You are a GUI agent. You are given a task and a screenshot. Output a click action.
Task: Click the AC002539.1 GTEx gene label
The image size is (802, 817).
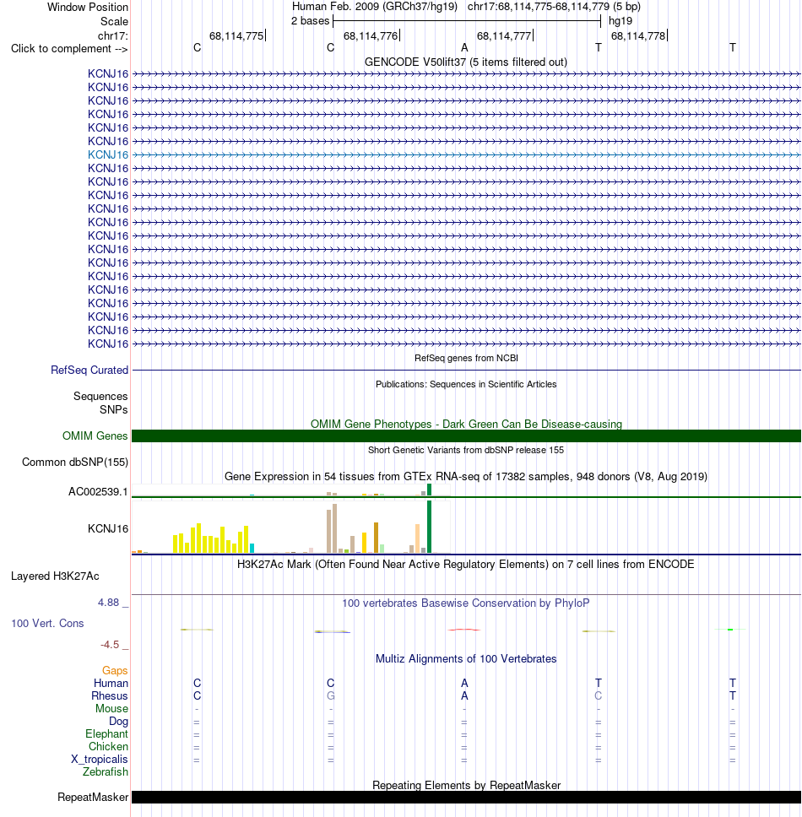(x=98, y=492)
